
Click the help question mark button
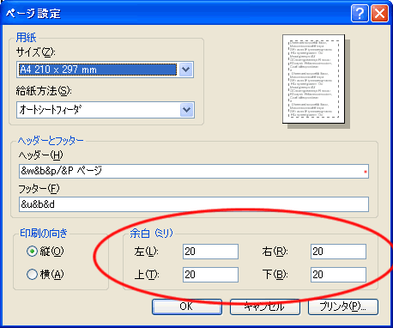[x=360, y=13]
